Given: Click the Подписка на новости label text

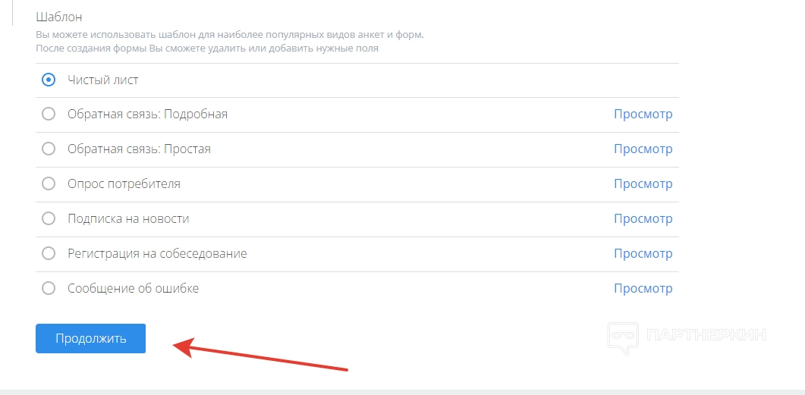Looking at the screenshot, I should (128, 219).
